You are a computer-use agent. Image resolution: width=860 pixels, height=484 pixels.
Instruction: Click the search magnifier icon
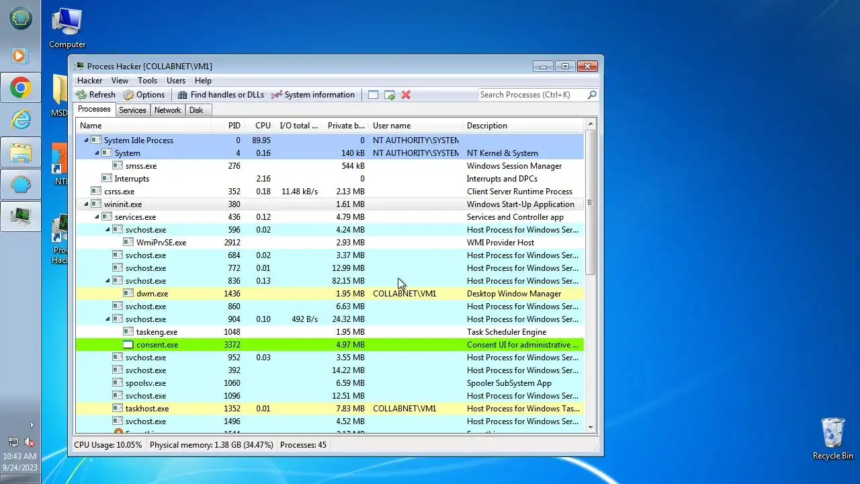pyautogui.click(x=592, y=95)
